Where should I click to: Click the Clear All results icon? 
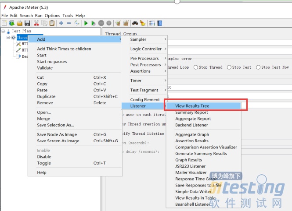click(126, 23)
